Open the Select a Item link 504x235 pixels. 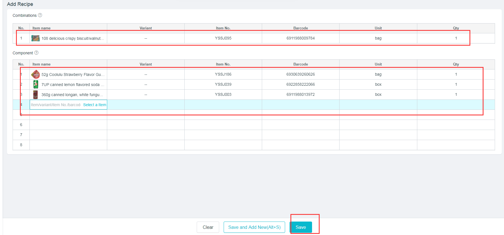95,105
